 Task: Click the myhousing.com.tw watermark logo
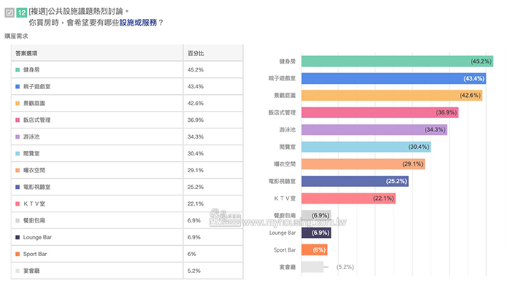pos(225,218)
